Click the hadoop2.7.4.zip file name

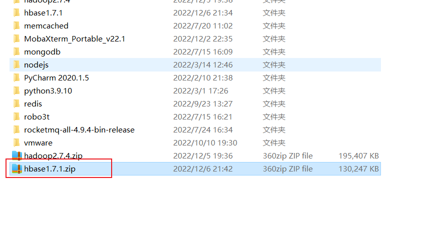pyautogui.click(x=53, y=156)
